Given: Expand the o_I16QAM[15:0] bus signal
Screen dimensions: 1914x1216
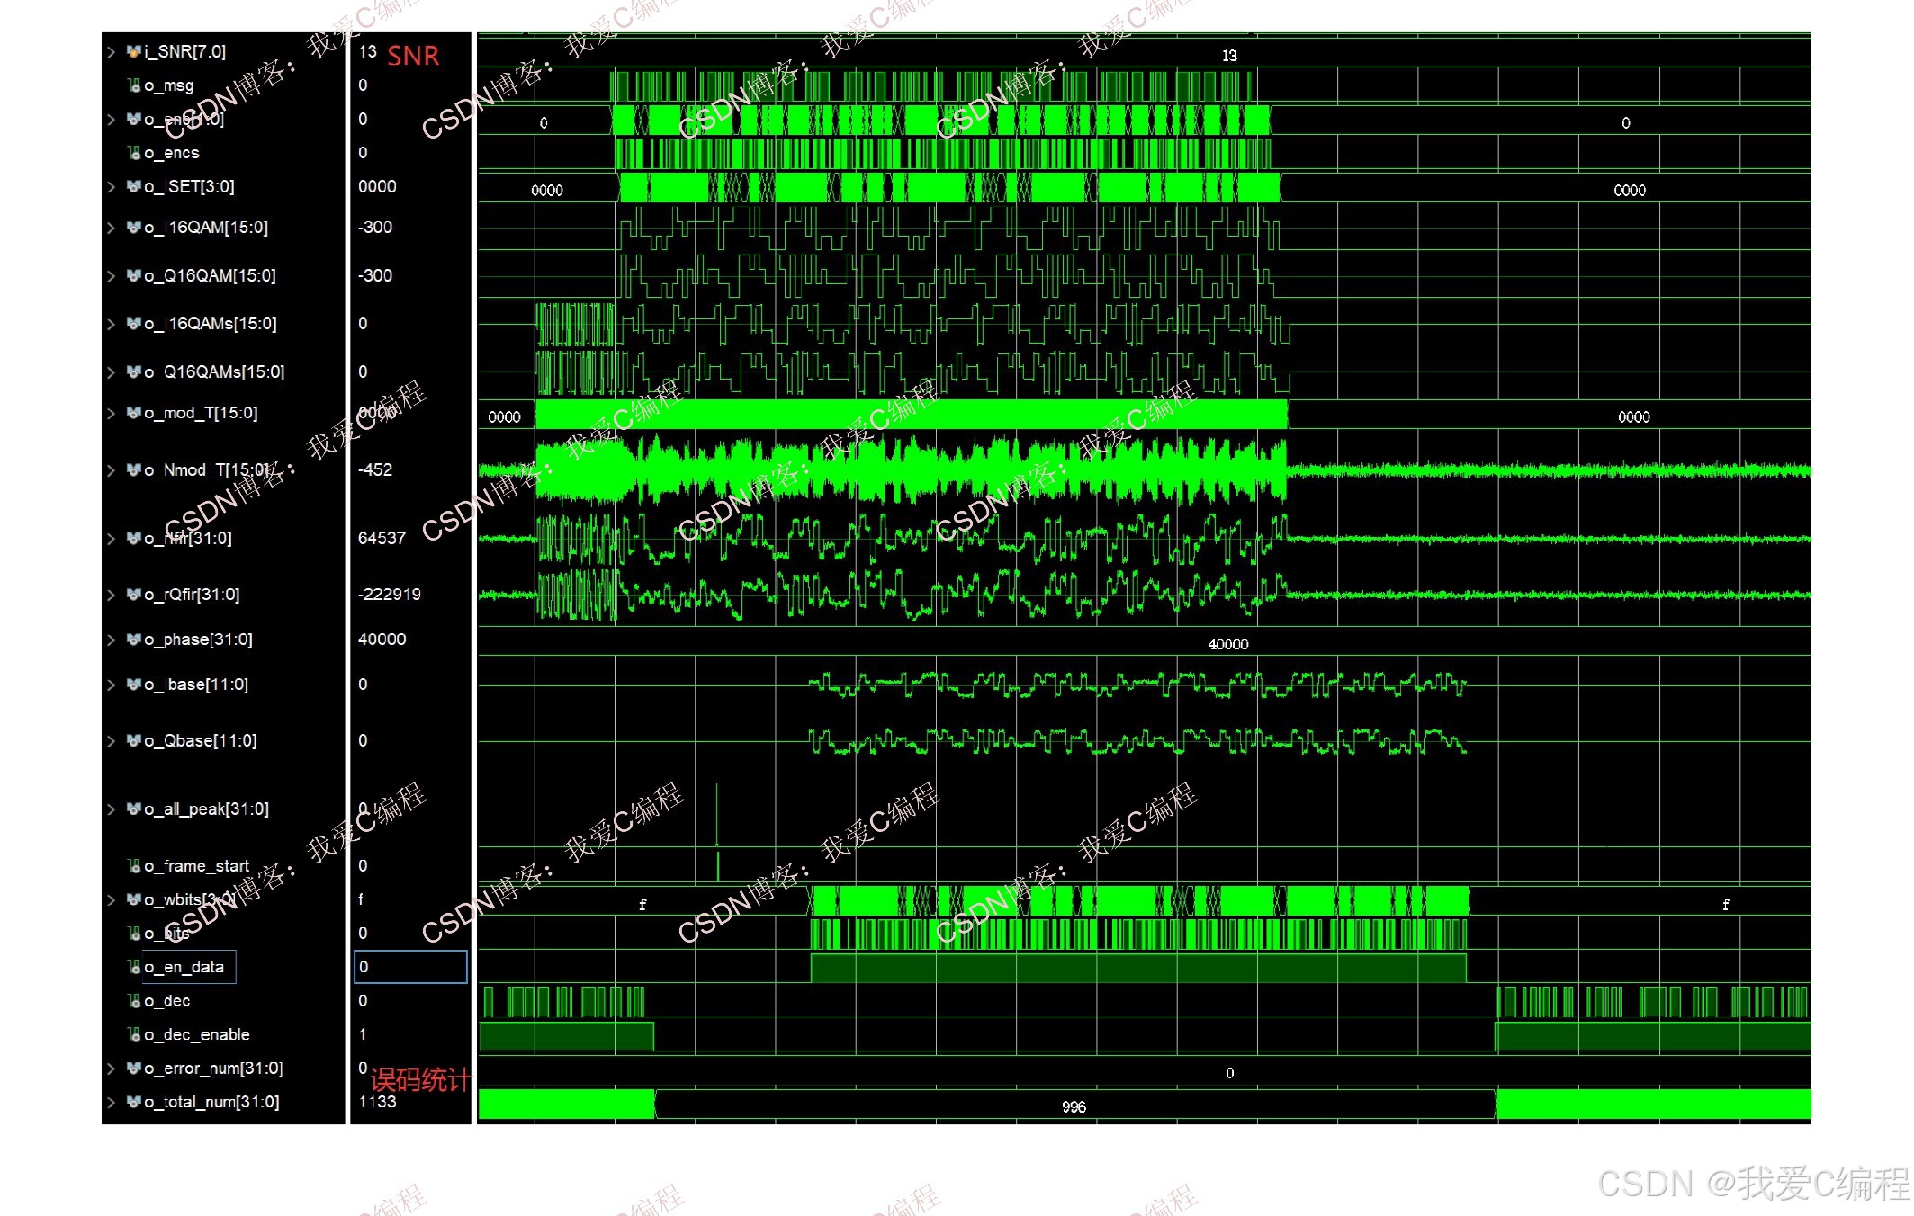Looking at the screenshot, I should coord(112,228).
